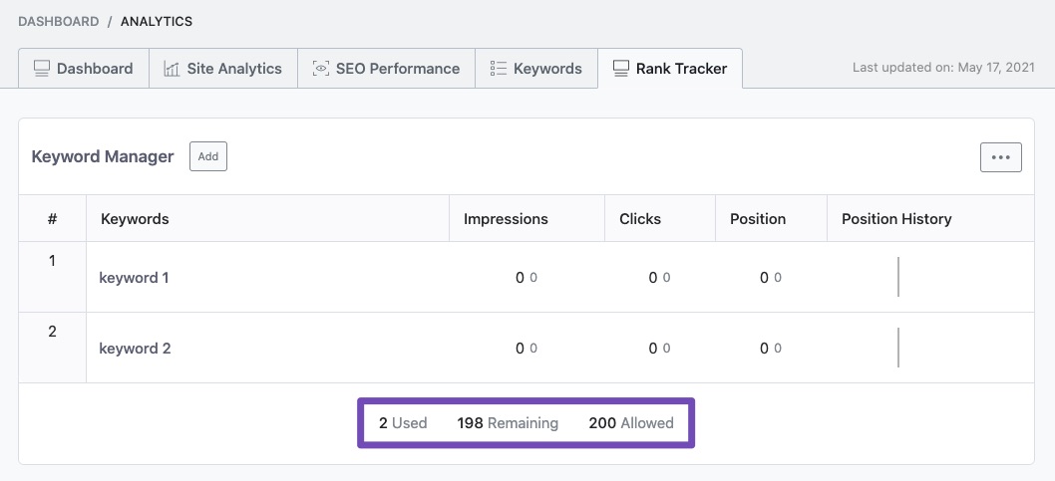Sort by the Position column header
The image size is (1055, 481).
click(758, 219)
